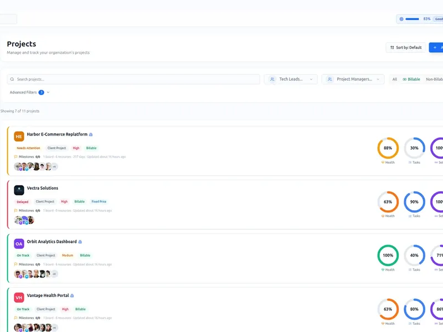Click the Milestones flag icon on Vectra card
The width and height of the screenshot is (443, 332).
pos(16,211)
